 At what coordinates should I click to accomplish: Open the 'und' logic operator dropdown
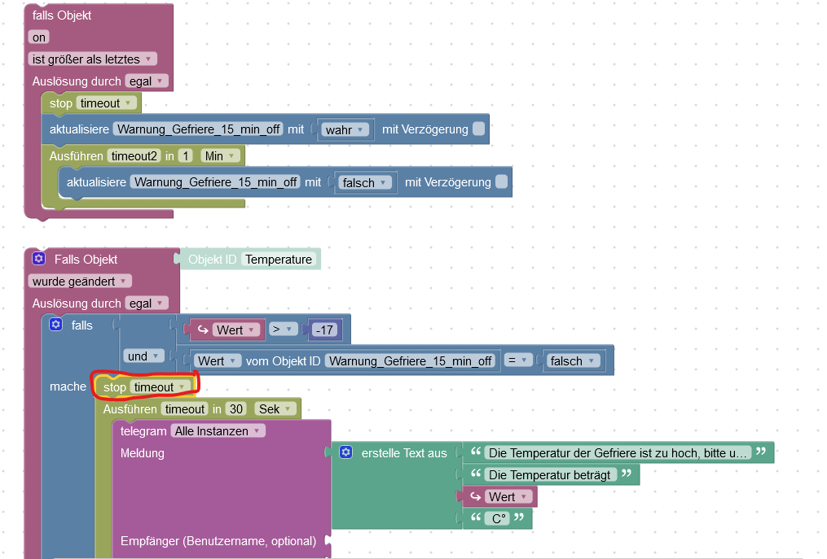coord(143,356)
